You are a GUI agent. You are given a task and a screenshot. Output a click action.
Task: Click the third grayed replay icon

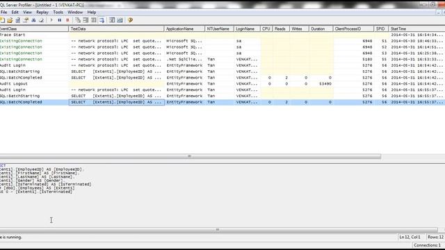tap(94, 20)
